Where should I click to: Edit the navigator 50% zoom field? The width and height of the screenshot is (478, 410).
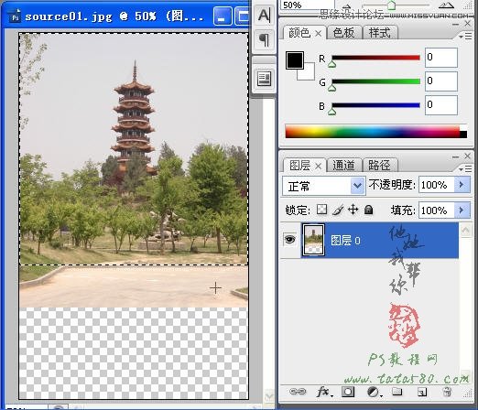point(307,5)
